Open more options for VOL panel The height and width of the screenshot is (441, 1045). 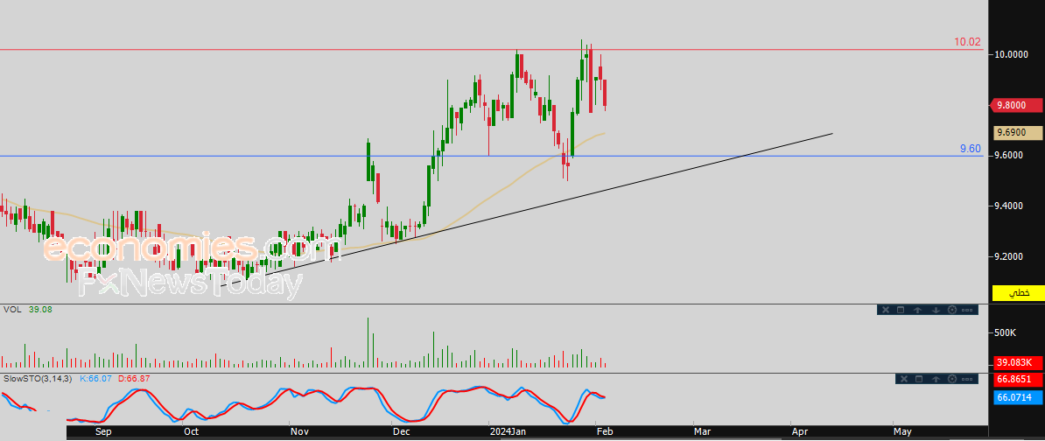(968, 310)
